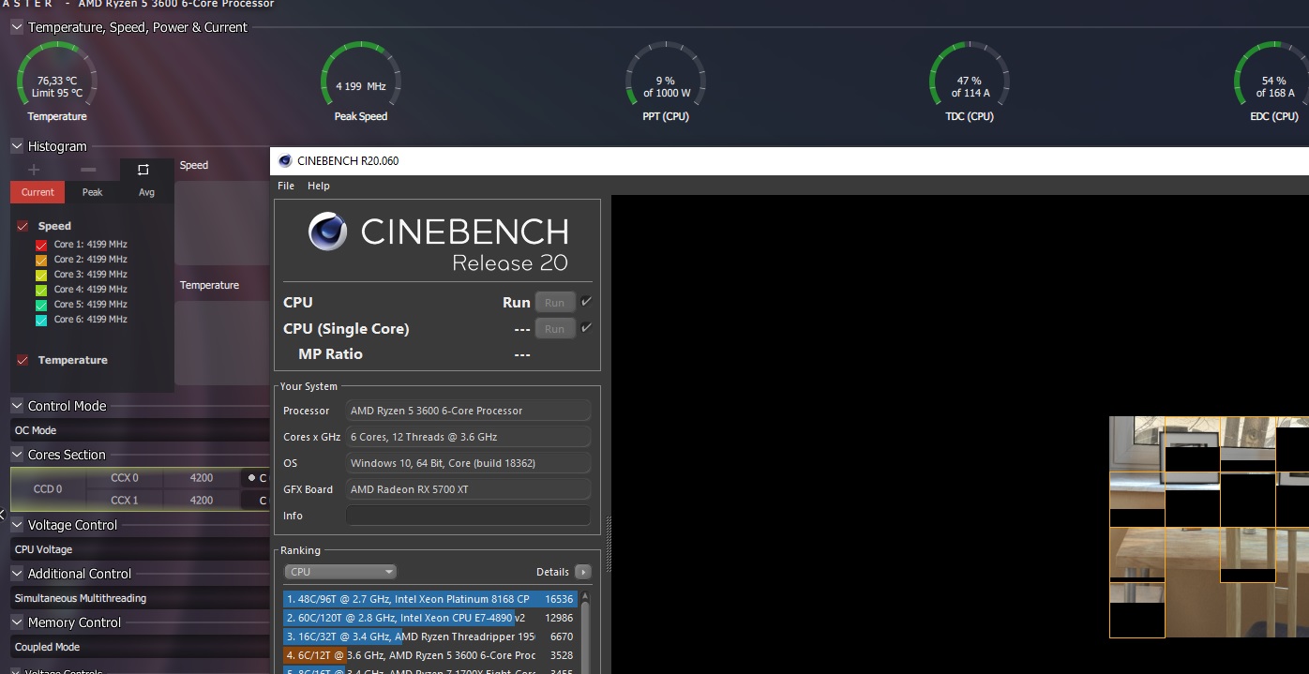Click the CCX 1 speed value 4200
1309x674 pixels.
tap(202, 501)
